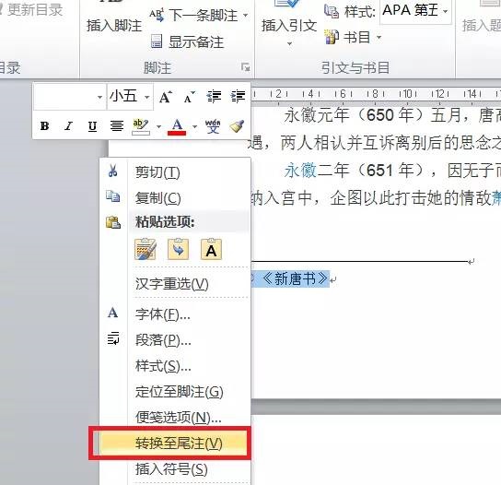The height and width of the screenshot is (485, 501).
Task: Click 更新目录 in the ribbon
Action: (35, 10)
